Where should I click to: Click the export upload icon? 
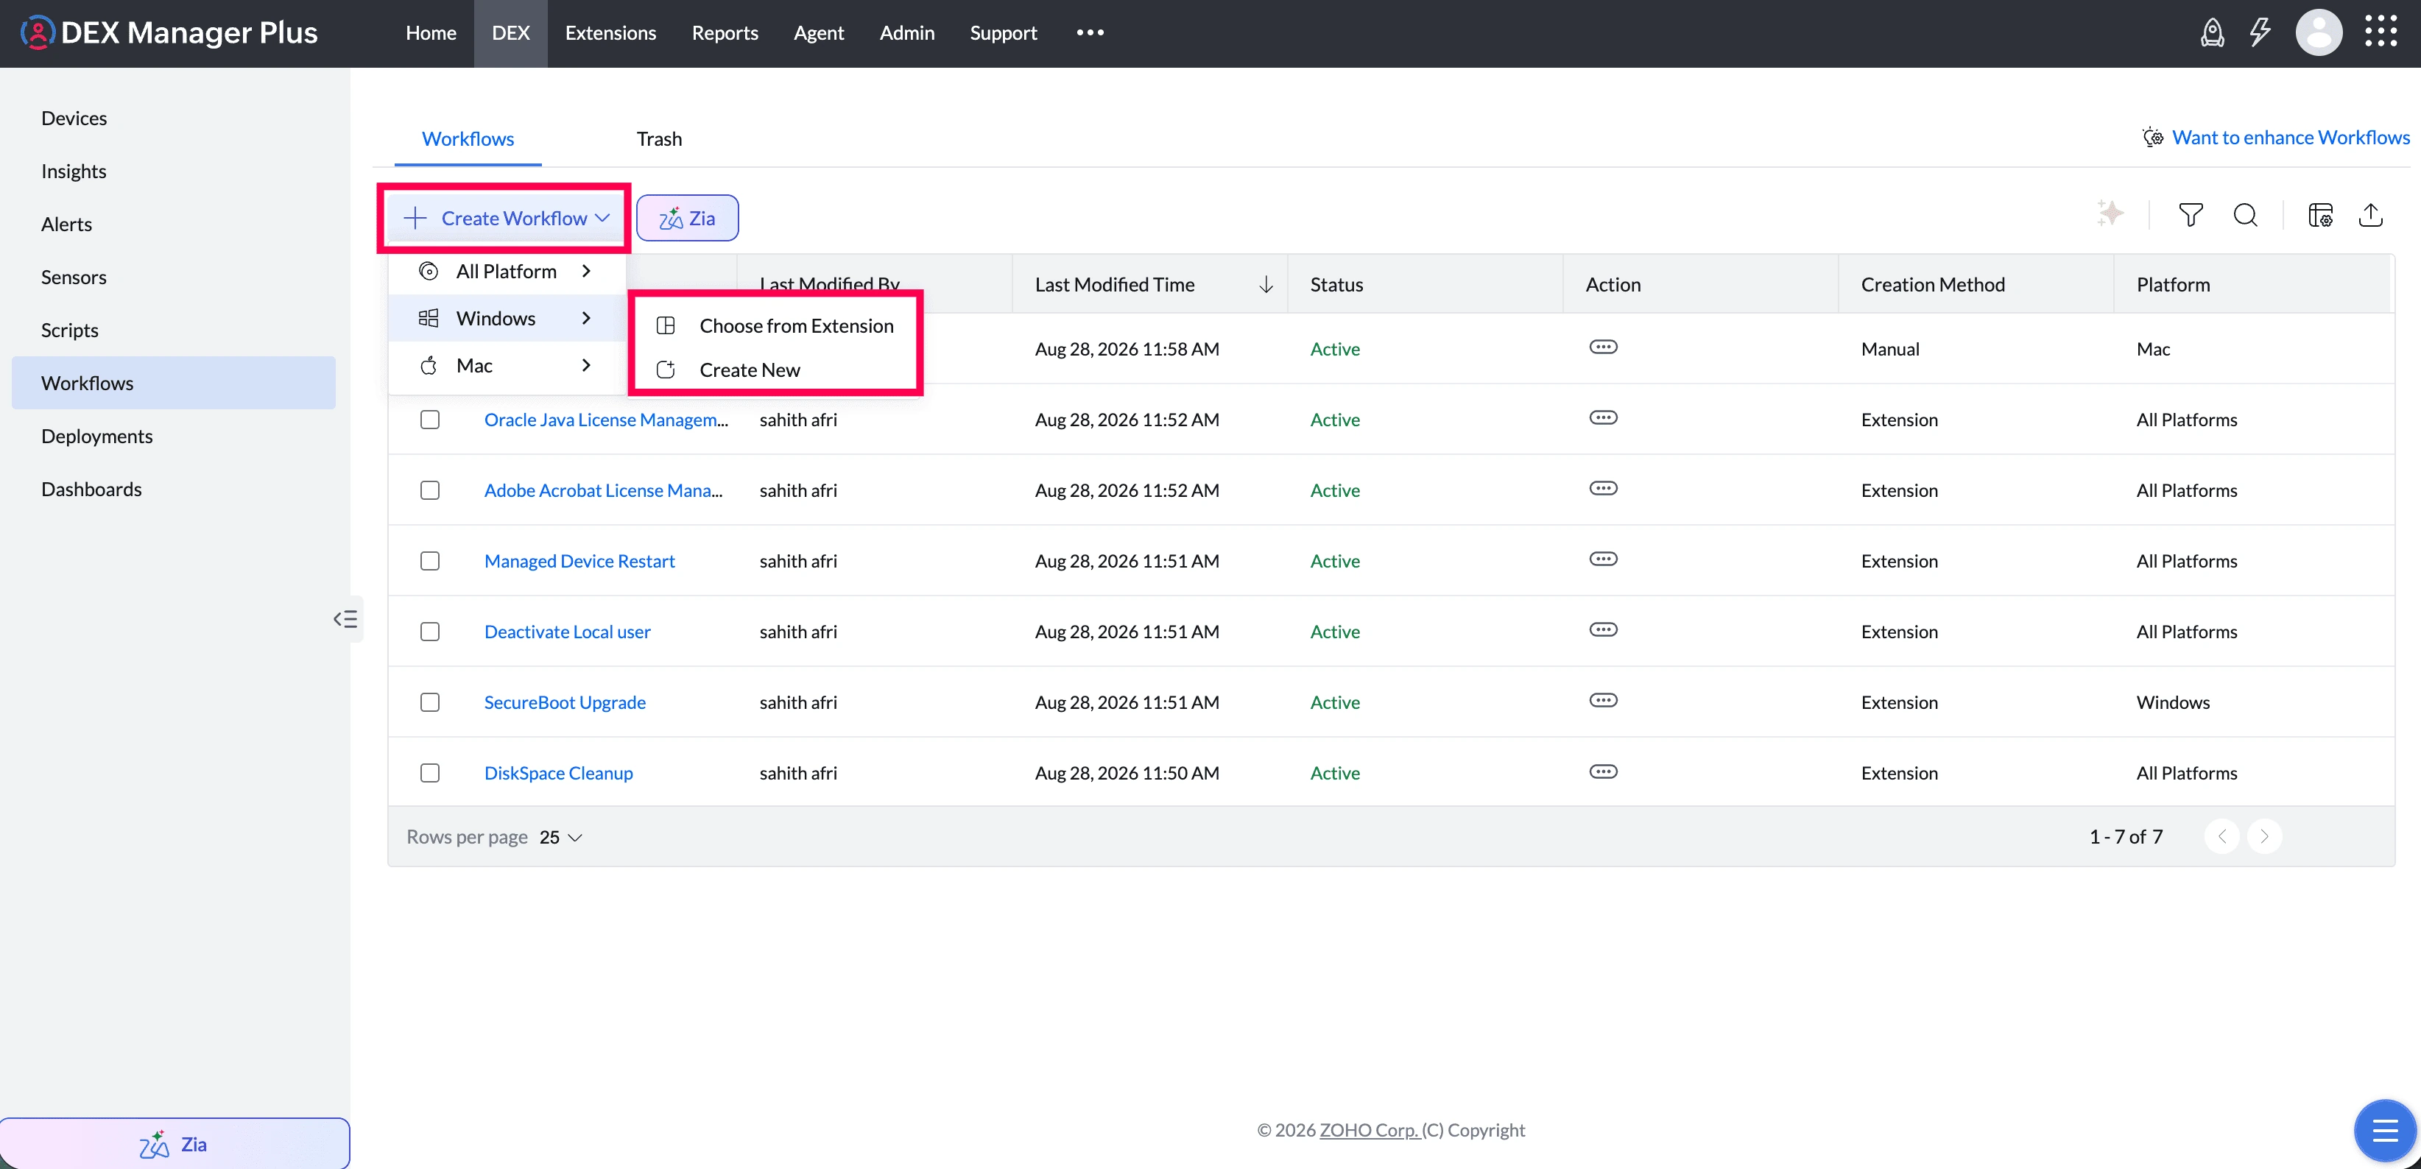click(2371, 215)
